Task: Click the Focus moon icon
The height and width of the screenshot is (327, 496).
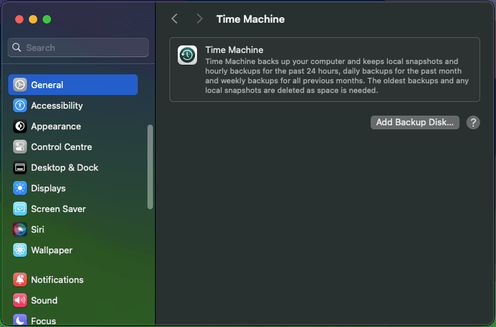Action: pos(20,320)
